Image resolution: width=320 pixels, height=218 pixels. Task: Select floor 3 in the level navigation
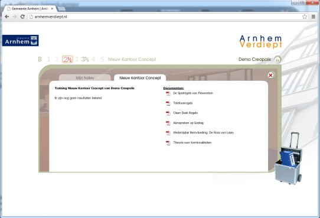(x=77, y=59)
